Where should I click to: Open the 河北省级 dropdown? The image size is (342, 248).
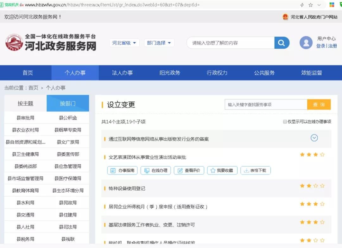tap(124, 42)
